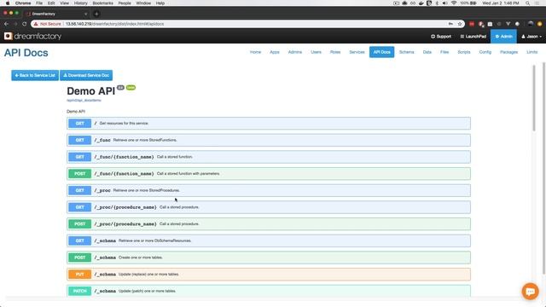Expand GET /_func endpoint
The image size is (546, 307).
pos(269,140)
